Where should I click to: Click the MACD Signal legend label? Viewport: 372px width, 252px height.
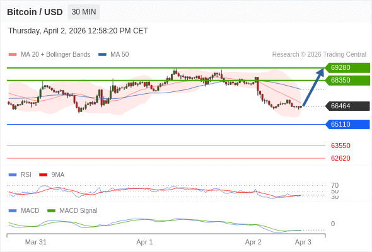click(79, 211)
